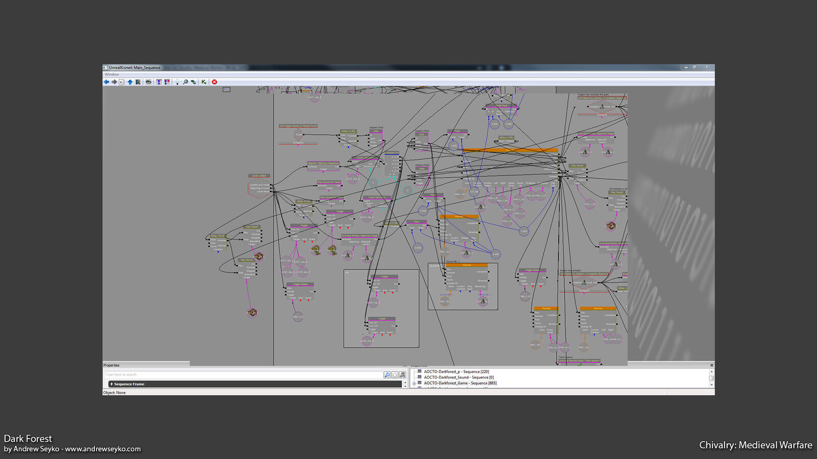The image size is (817, 459).
Task: Click the Object: None status text
Action: 114,393
